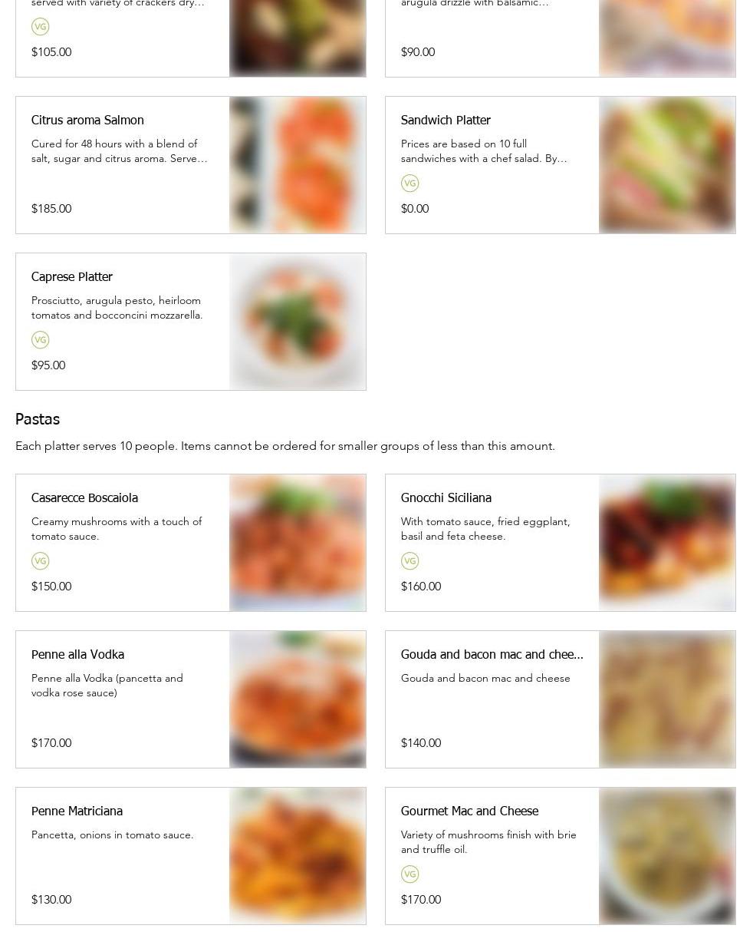The width and height of the screenshot is (740, 932).
Task: Click the $185.00 Citrus aroma Salmon price
Action: point(51,209)
